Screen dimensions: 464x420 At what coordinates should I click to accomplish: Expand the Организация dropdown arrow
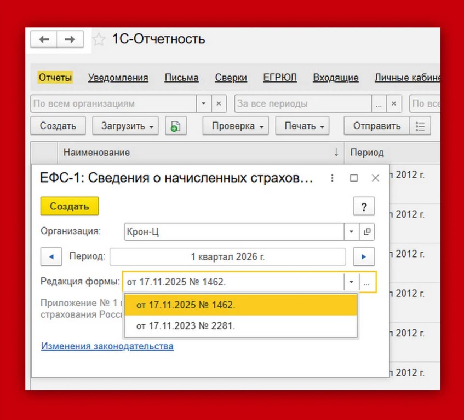[351, 232]
